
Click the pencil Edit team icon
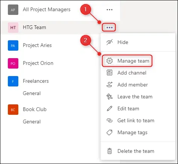coord(110,108)
